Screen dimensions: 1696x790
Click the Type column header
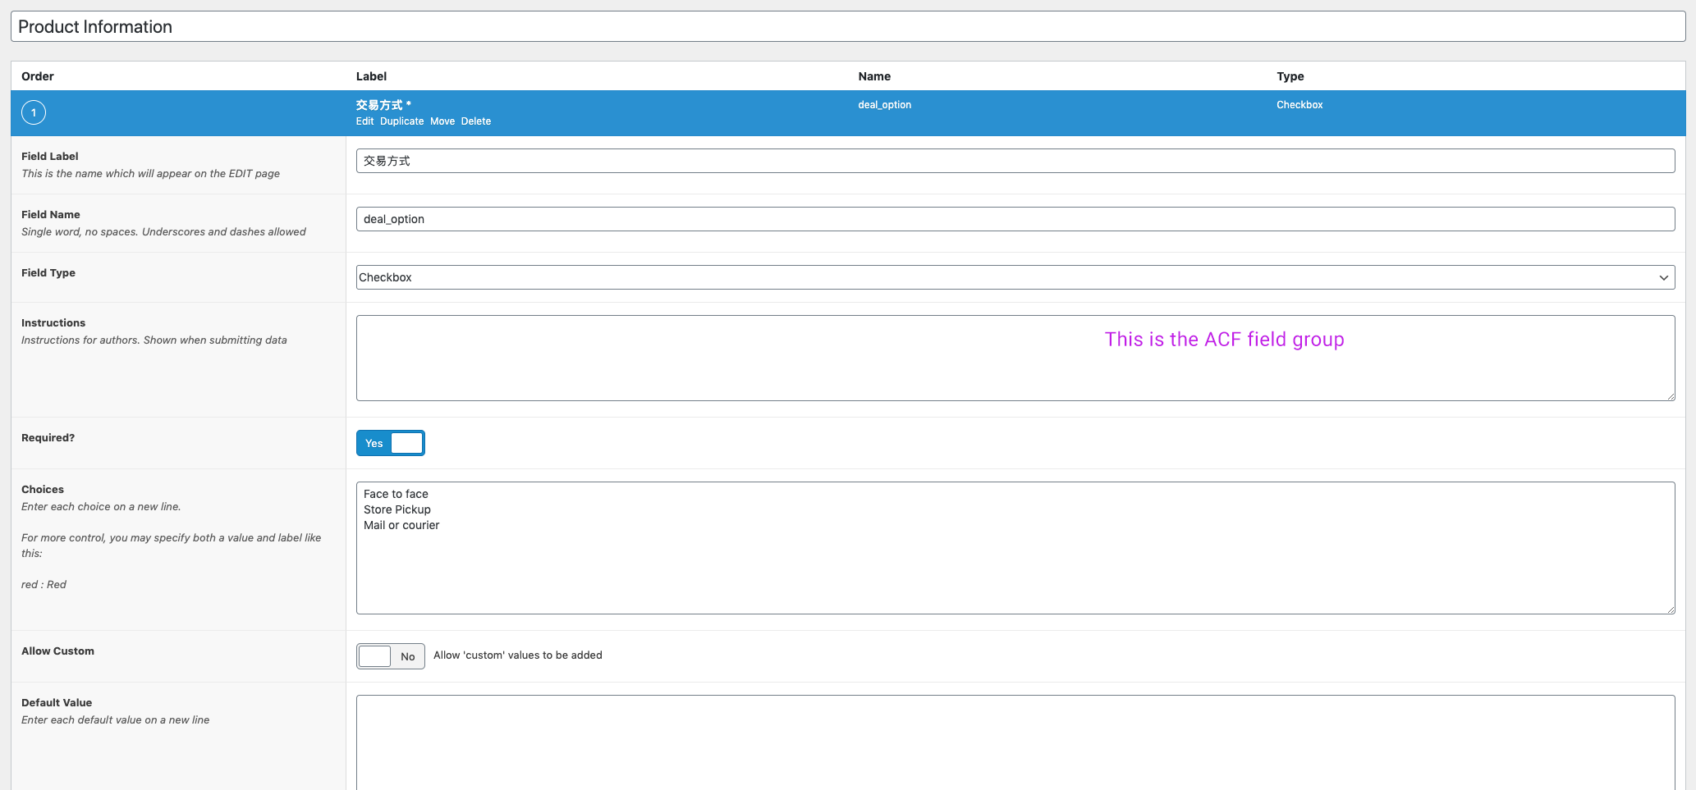point(1290,76)
